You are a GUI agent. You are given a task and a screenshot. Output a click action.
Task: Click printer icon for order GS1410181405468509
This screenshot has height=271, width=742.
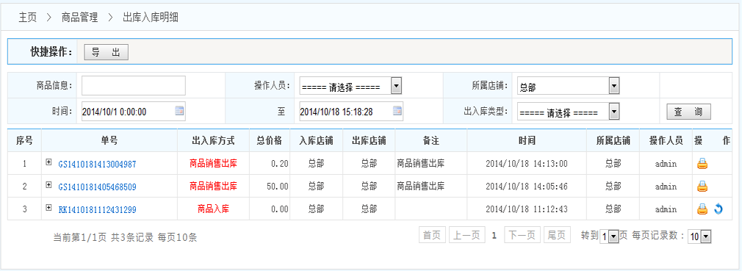[702, 187]
